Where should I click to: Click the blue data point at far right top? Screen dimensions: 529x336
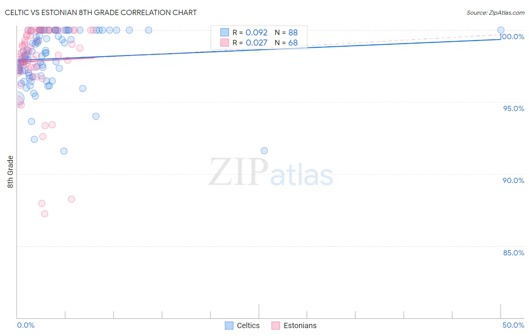coord(501,30)
